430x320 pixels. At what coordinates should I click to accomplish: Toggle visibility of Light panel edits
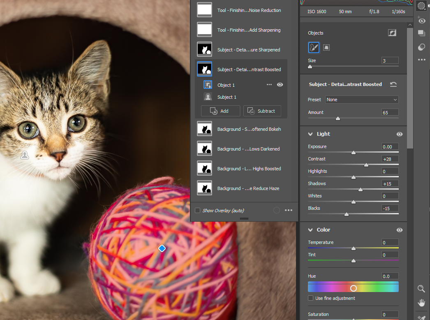[399, 134]
